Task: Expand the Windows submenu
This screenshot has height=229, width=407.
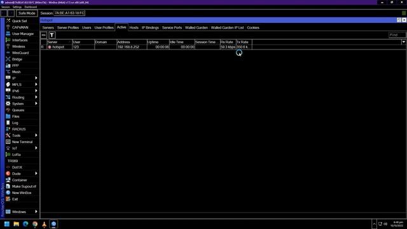Action: coord(36,212)
